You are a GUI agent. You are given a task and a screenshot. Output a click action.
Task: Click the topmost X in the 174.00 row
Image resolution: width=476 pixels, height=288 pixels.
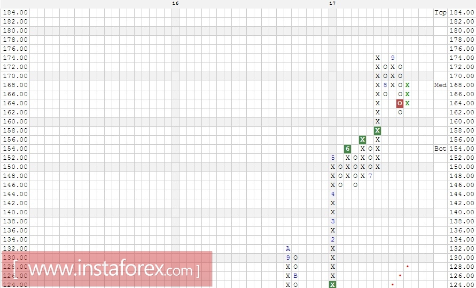(377, 58)
